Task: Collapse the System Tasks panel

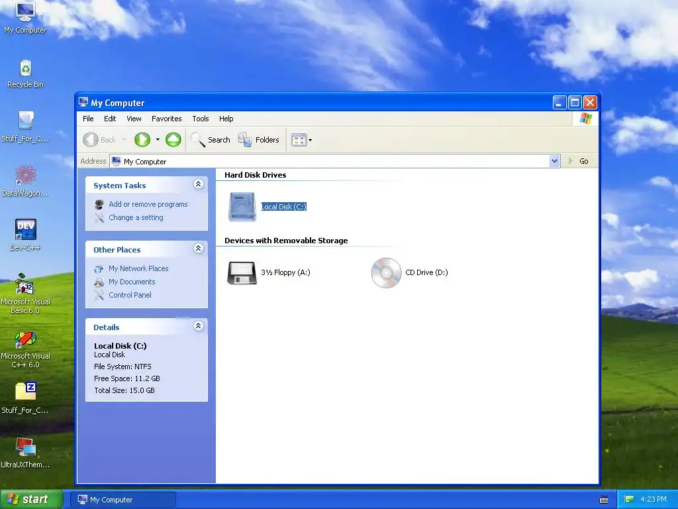Action: pyautogui.click(x=199, y=184)
